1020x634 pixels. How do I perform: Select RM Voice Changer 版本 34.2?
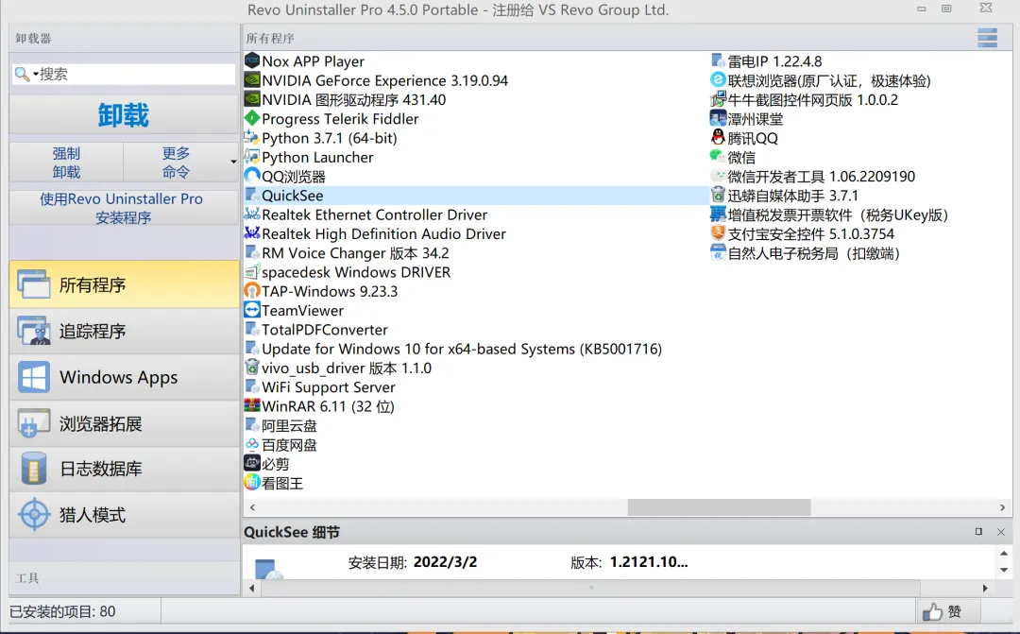pos(355,252)
